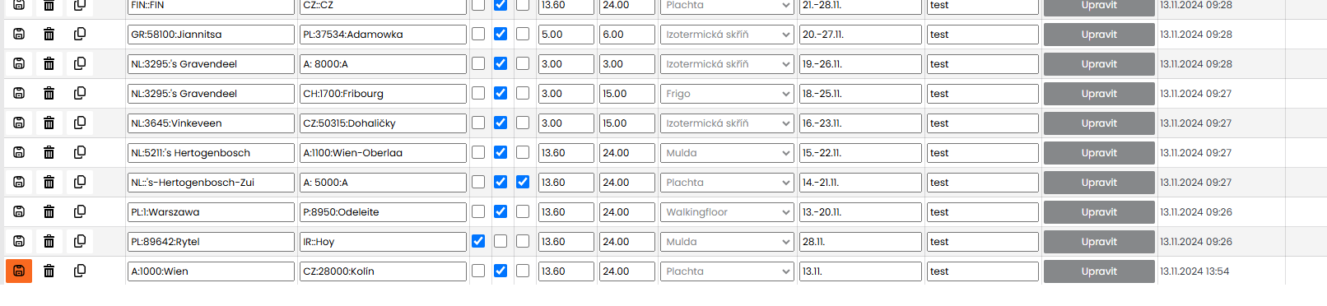Viewport: 1327px width, 306px height.
Task: Delete the A:1000:Wien row
Action: point(49,271)
